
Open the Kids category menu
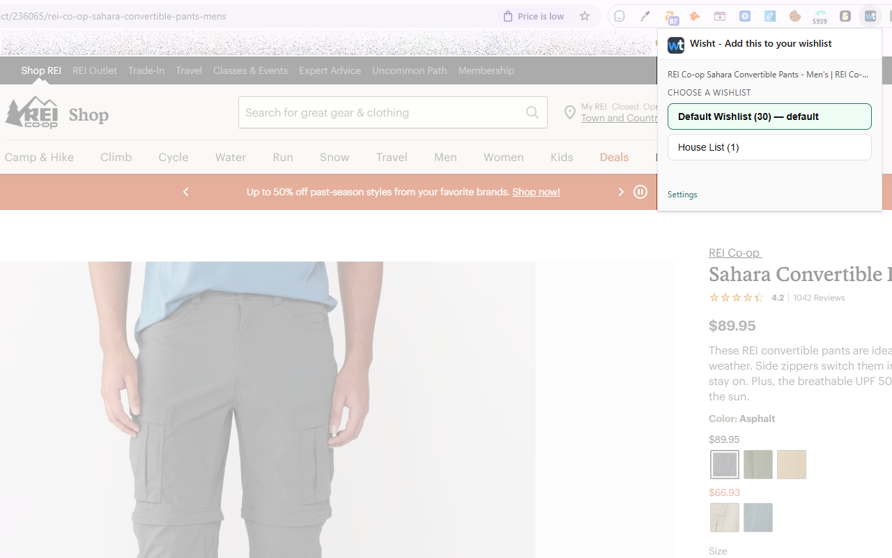(x=562, y=157)
